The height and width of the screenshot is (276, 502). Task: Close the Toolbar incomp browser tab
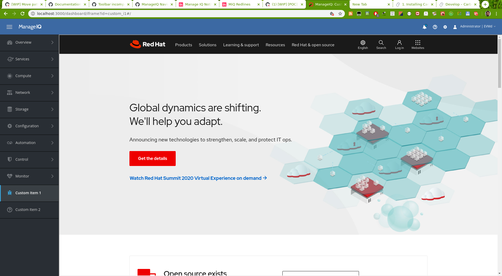click(x=128, y=4)
